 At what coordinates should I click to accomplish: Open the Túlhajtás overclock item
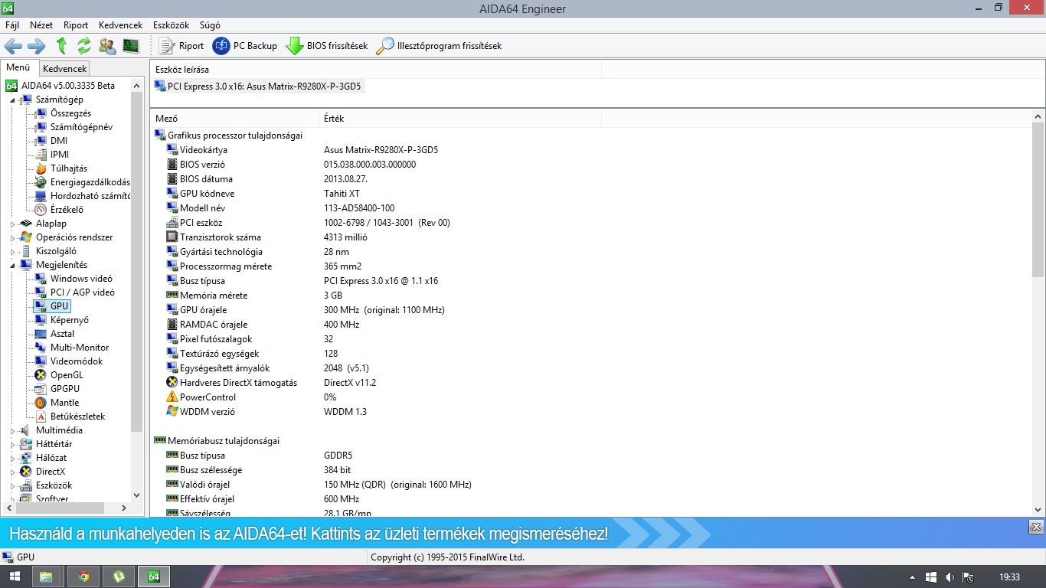click(x=69, y=168)
